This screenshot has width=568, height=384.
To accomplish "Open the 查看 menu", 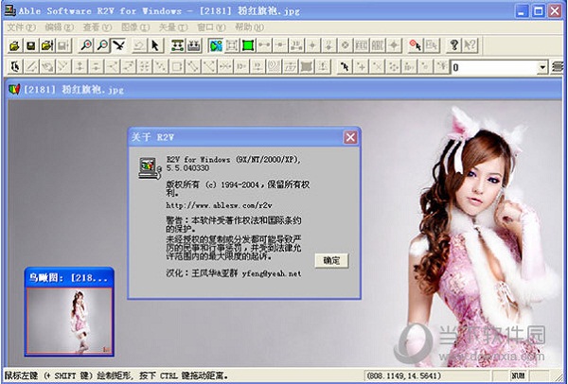I will [98, 27].
